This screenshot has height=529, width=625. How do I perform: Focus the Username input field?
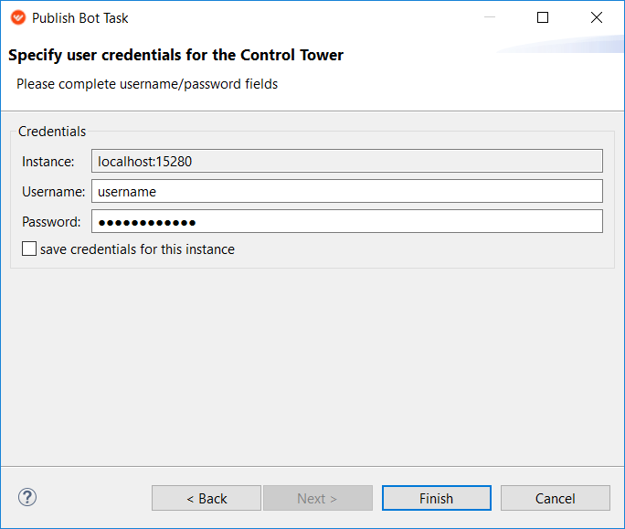[x=347, y=191]
